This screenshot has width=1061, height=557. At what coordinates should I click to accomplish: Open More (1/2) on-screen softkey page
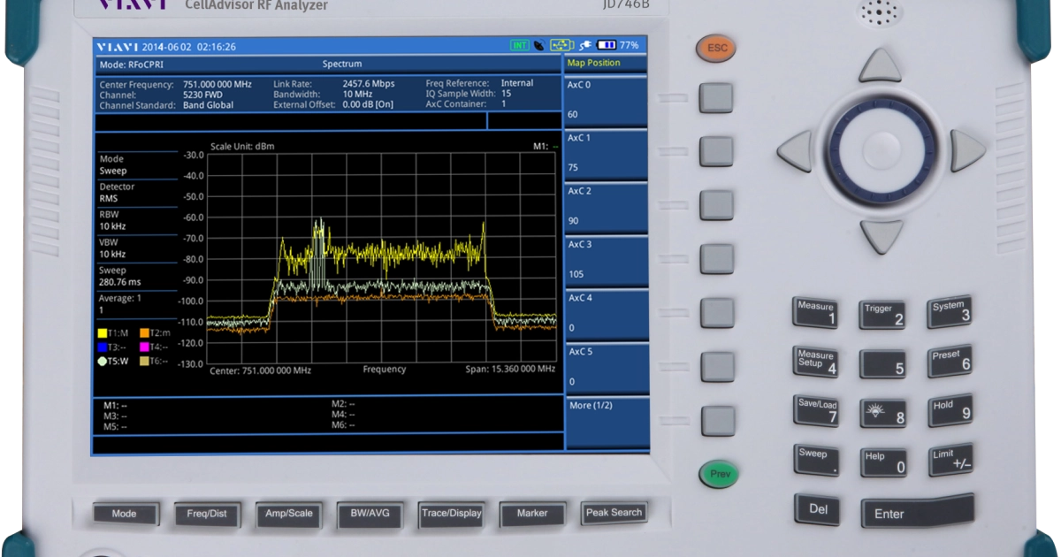coord(607,423)
